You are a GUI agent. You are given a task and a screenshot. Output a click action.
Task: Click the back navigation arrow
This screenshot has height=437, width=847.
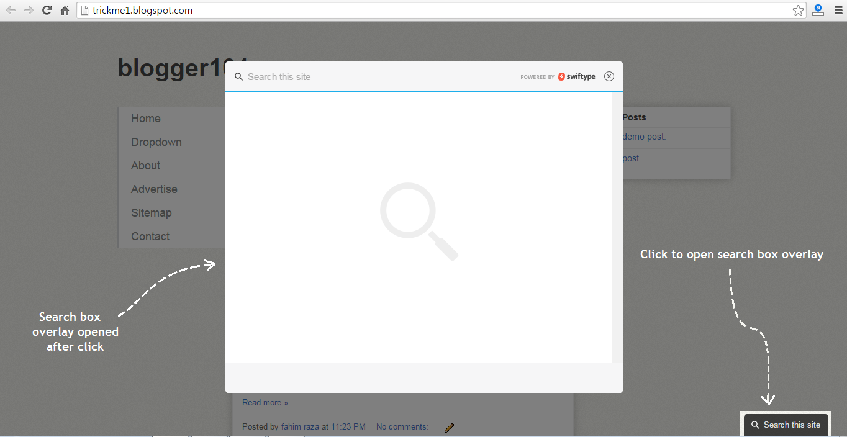(x=11, y=10)
